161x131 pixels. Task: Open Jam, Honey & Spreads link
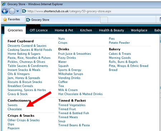[24, 78]
